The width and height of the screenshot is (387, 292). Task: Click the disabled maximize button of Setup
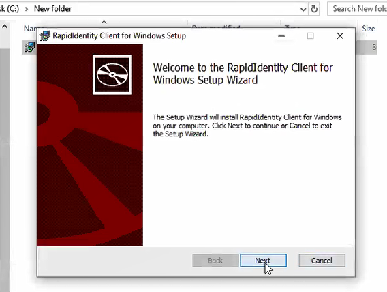[311, 36]
